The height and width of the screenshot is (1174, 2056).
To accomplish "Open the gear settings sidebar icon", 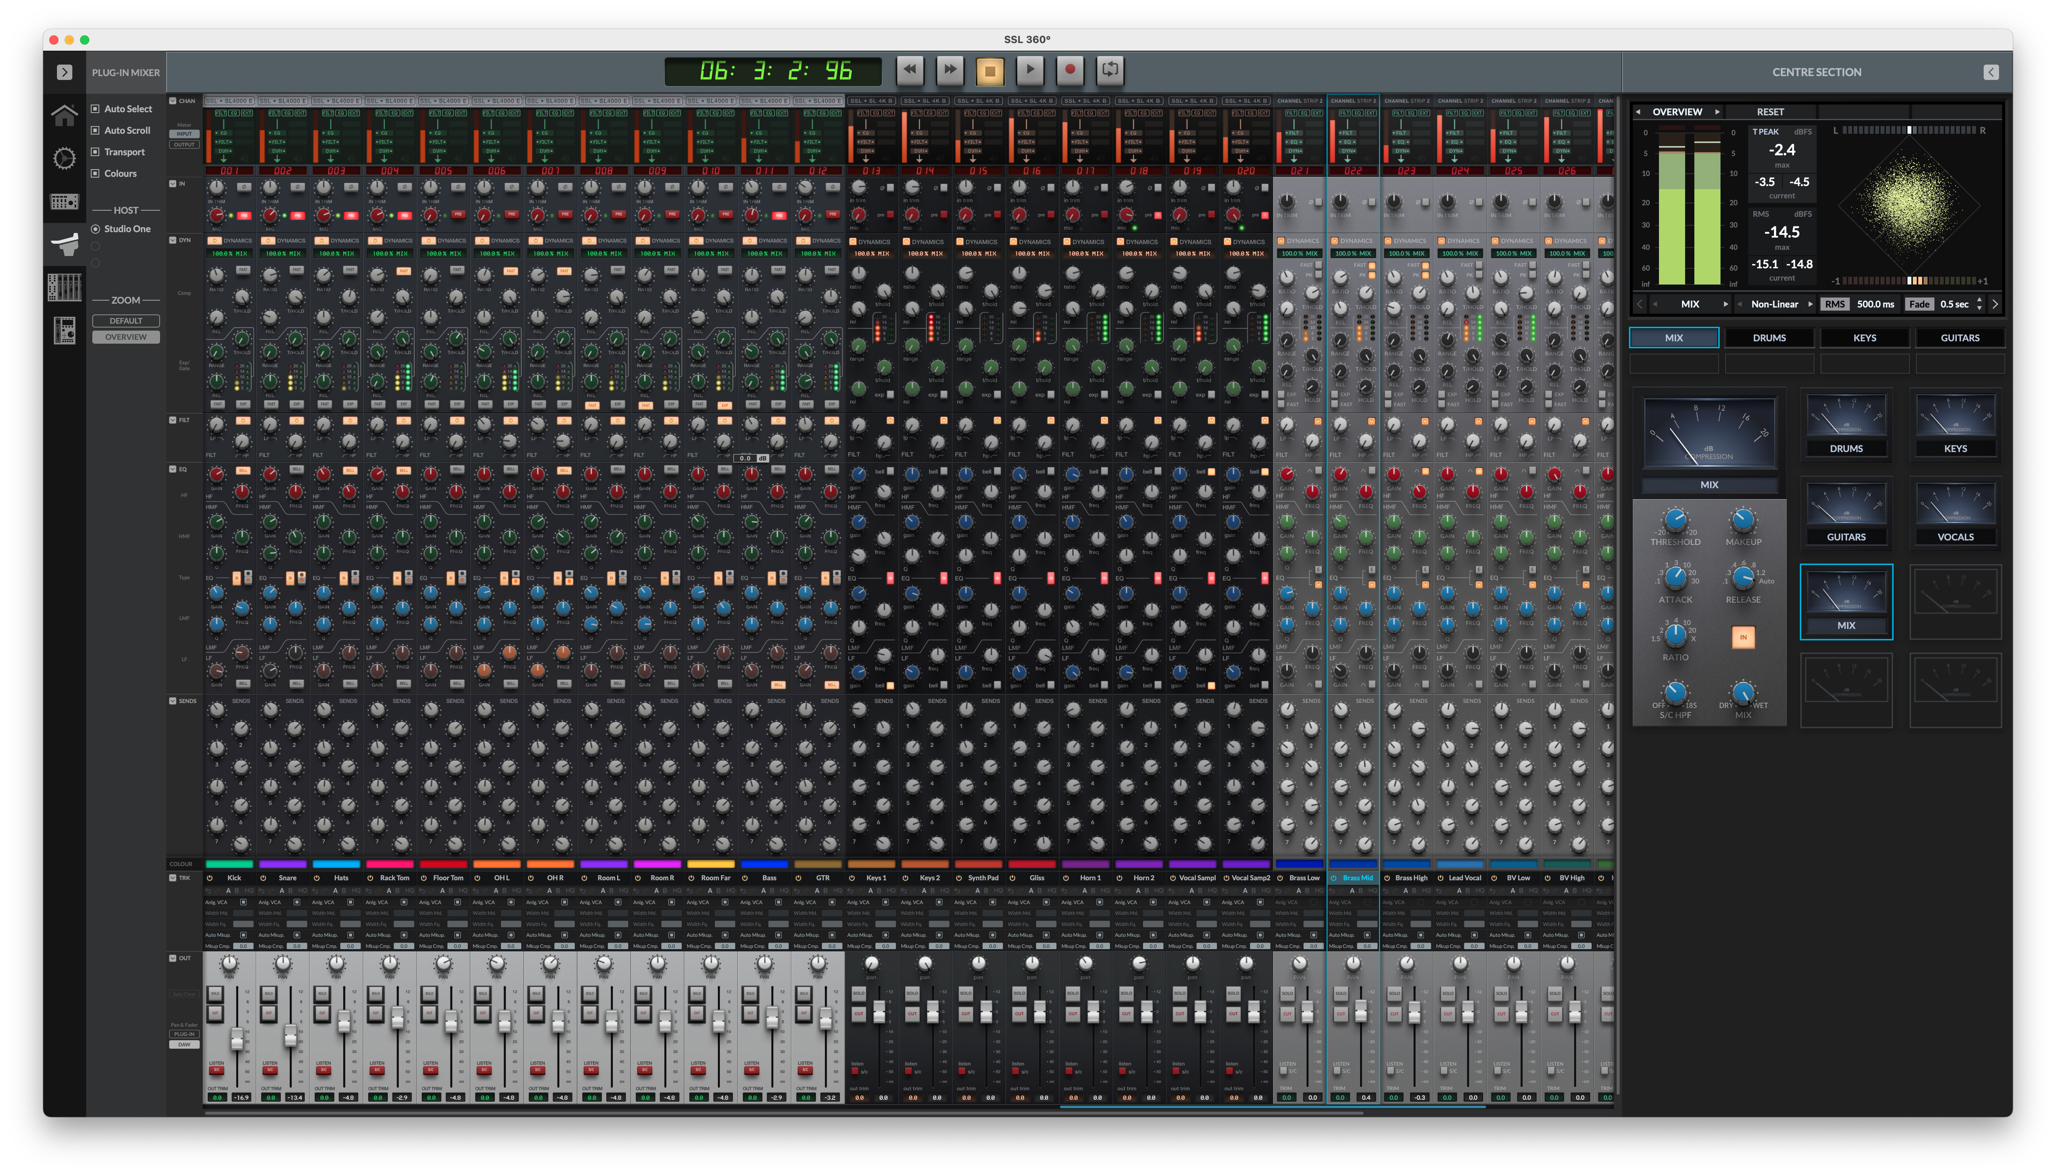I will (65, 158).
